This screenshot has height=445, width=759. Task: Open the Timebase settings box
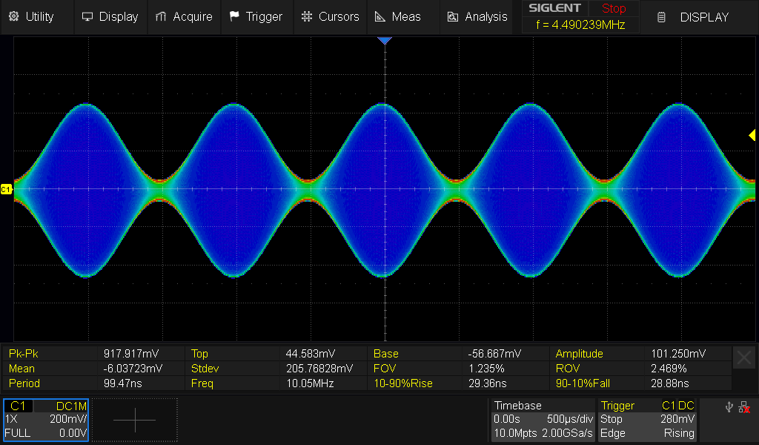[x=543, y=420]
